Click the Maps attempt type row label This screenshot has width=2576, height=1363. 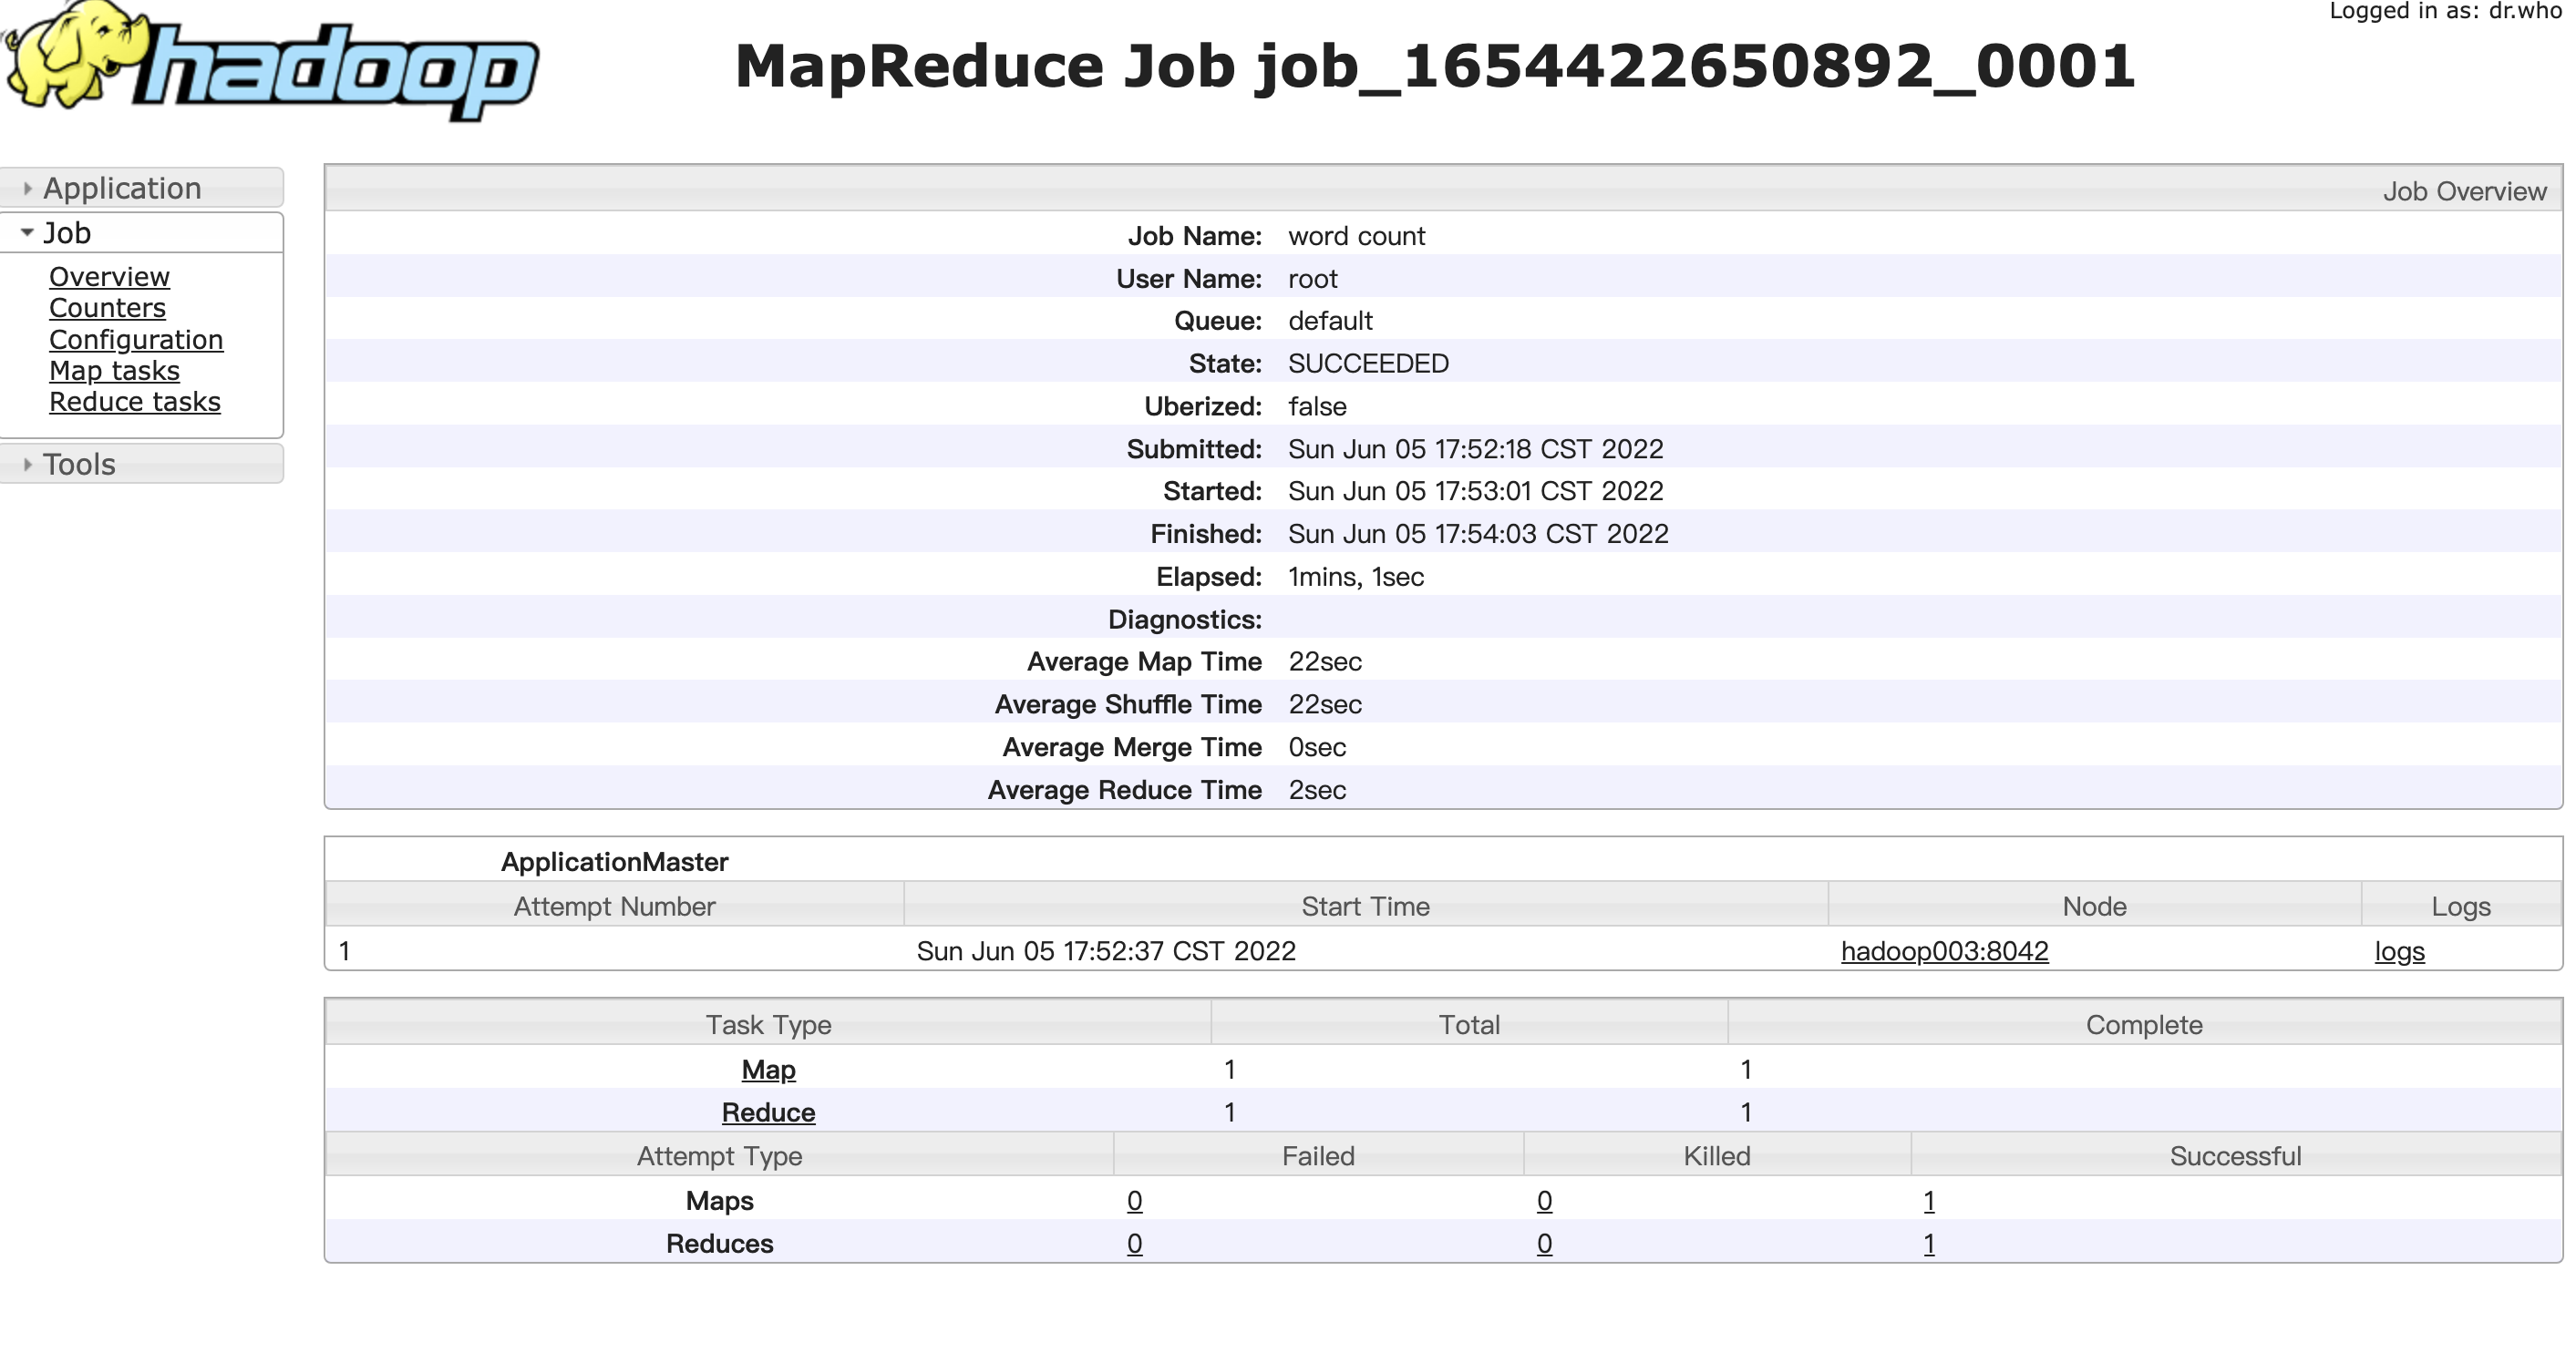click(x=719, y=1201)
